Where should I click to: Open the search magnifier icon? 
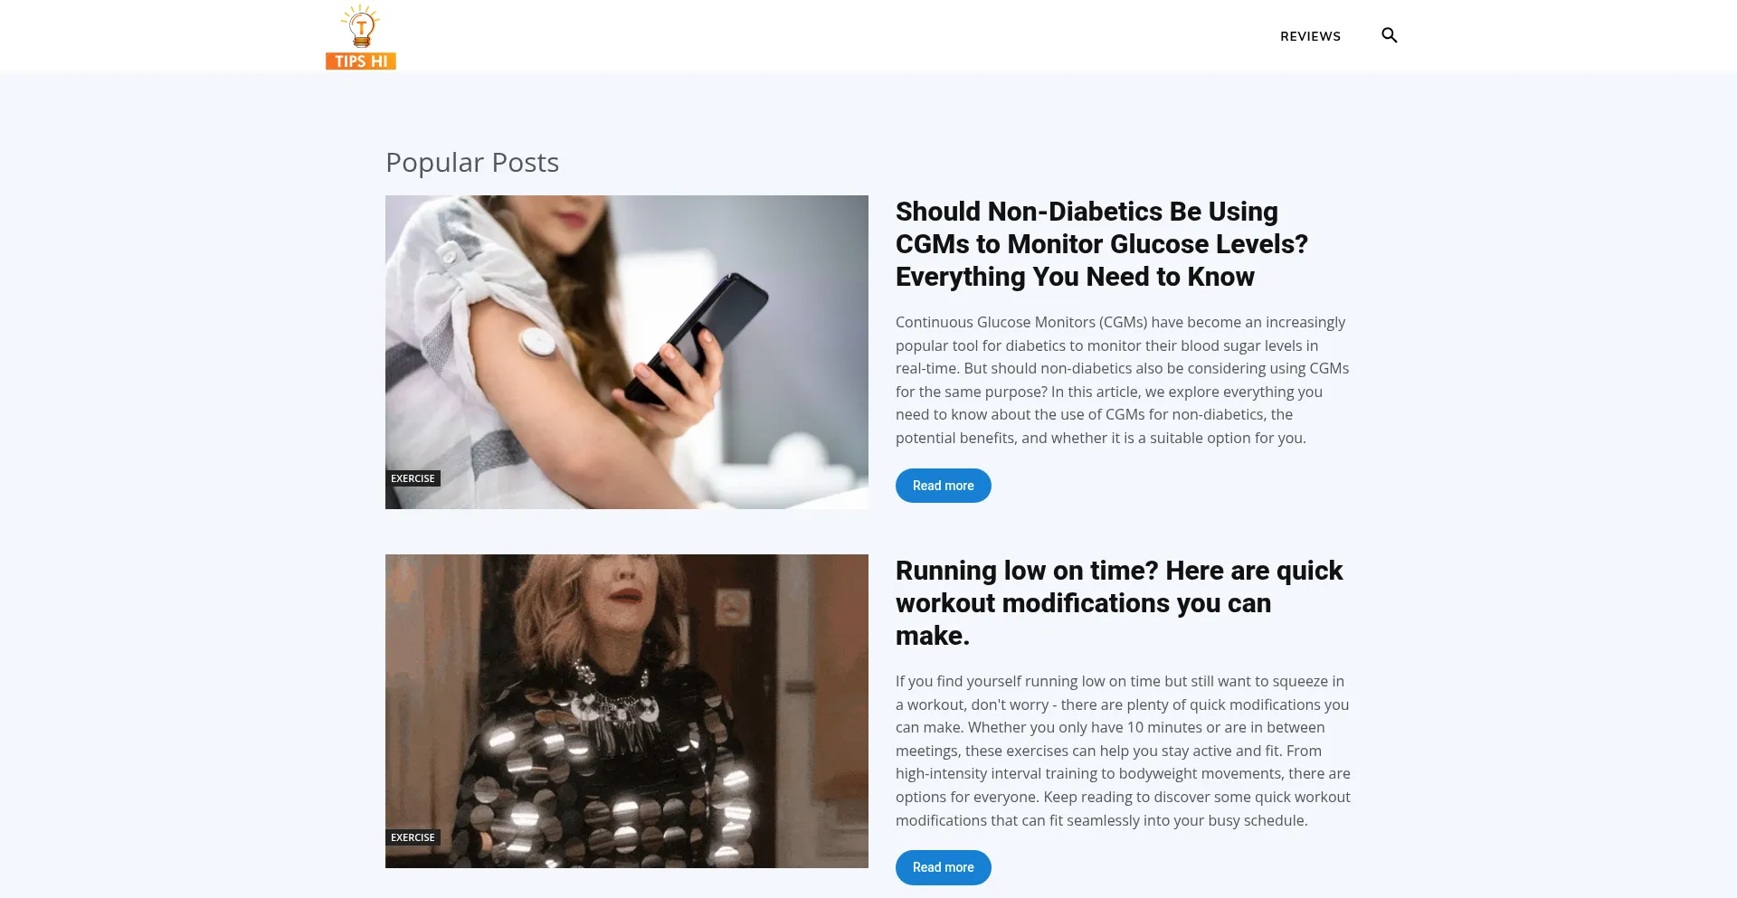(1390, 35)
